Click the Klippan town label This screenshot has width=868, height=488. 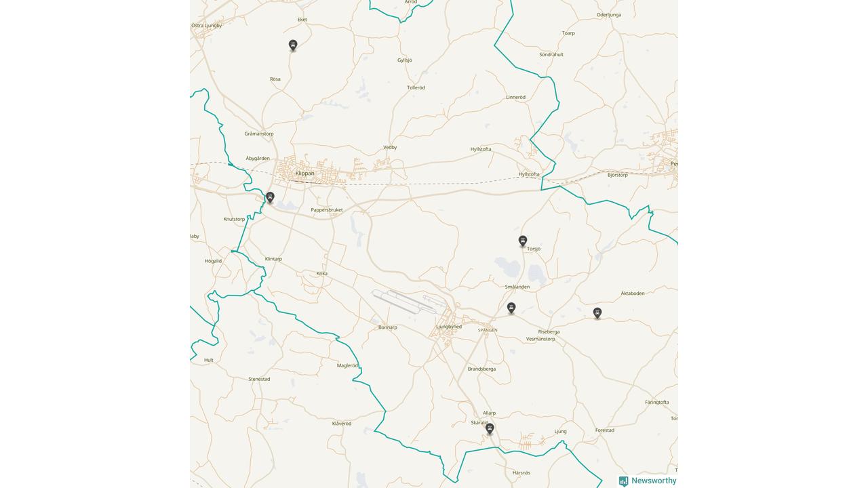(x=305, y=174)
